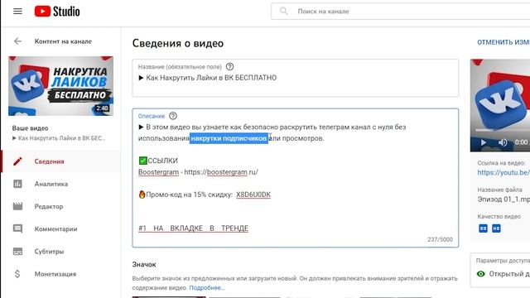Screen dimensions: 530x298
Task: Open the Подробнее link under Значок
Action: [x=207, y=288]
